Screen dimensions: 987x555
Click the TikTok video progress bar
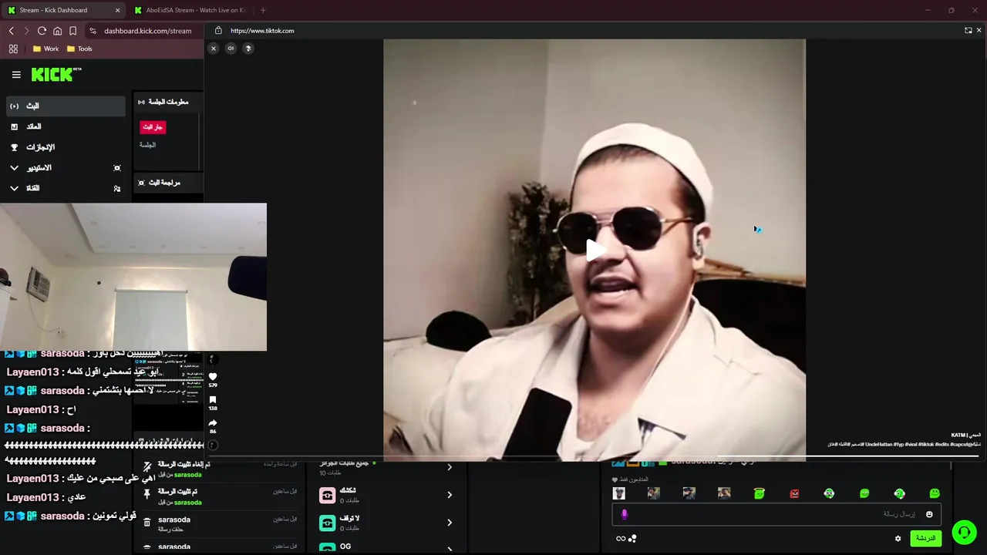pyautogui.click(x=592, y=456)
